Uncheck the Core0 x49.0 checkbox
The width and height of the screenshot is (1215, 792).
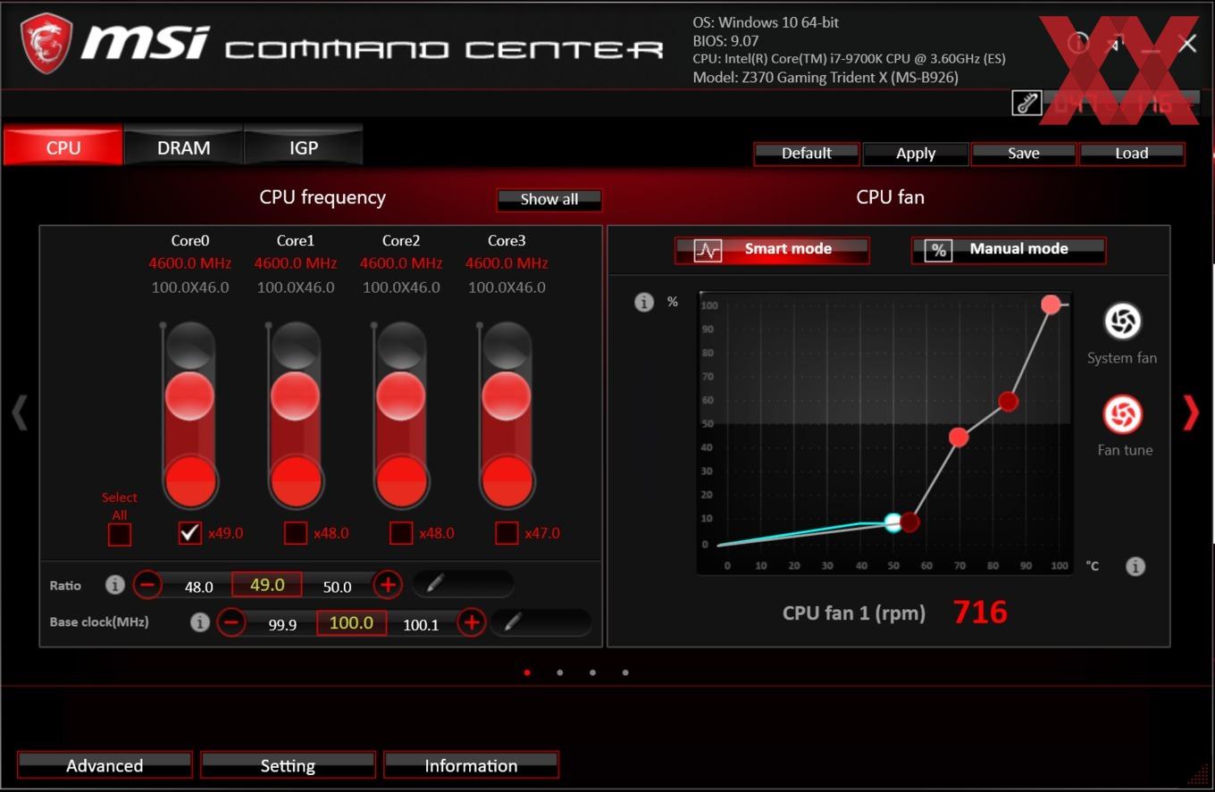click(189, 532)
